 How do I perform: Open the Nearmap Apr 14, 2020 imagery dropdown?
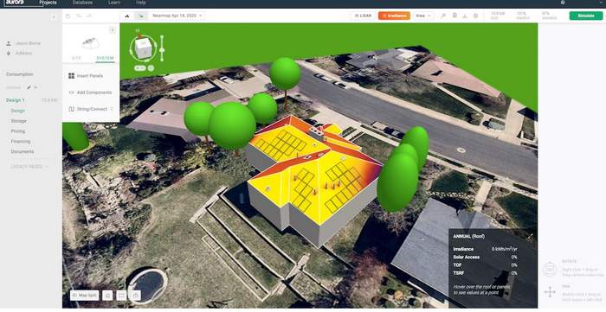click(x=177, y=16)
